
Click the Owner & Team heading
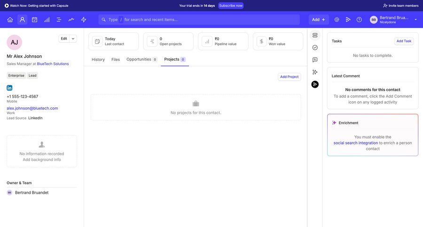coord(19,183)
